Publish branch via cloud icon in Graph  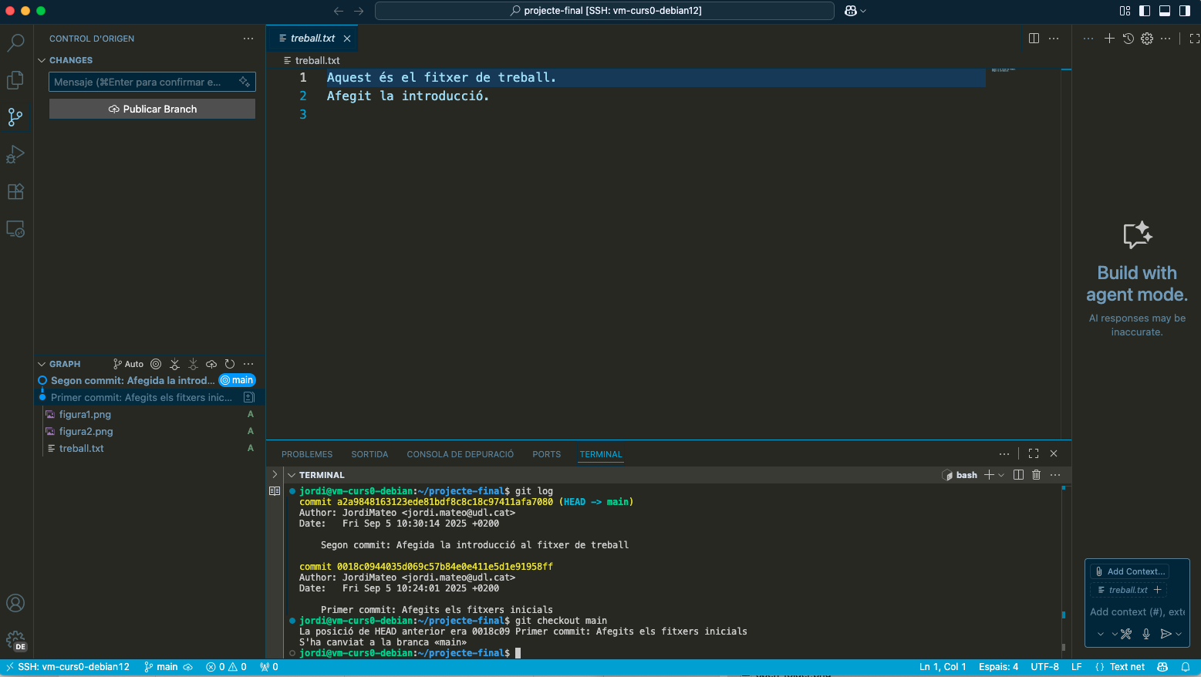tap(211, 364)
